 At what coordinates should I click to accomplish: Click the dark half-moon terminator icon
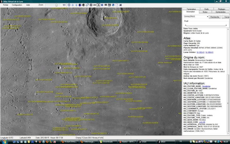(84, 5)
